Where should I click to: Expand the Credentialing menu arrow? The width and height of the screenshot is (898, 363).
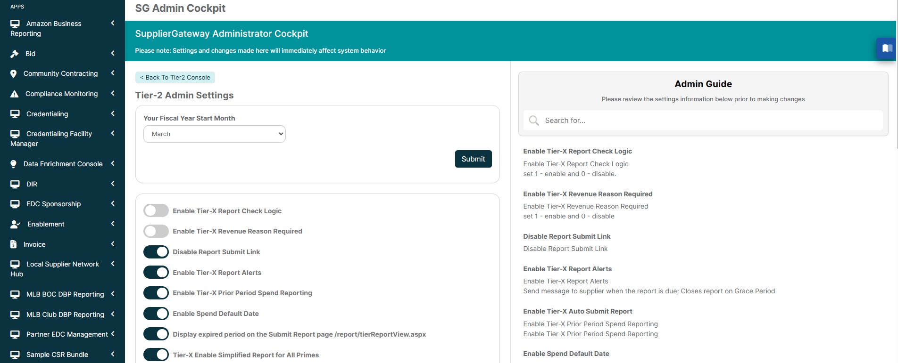tap(113, 113)
